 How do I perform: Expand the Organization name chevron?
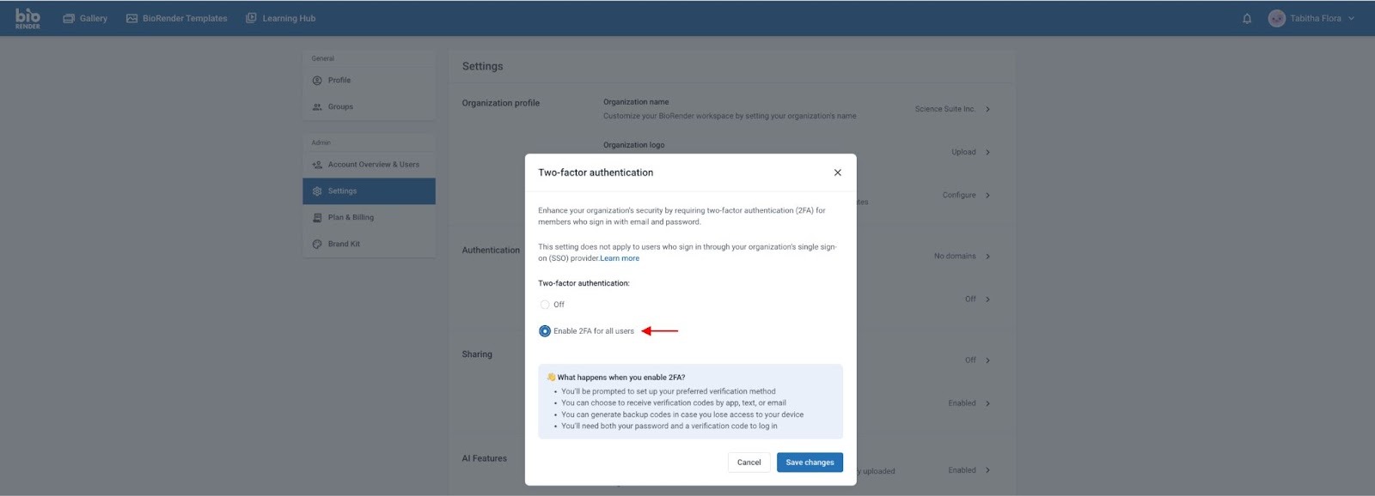pyautogui.click(x=987, y=110)
